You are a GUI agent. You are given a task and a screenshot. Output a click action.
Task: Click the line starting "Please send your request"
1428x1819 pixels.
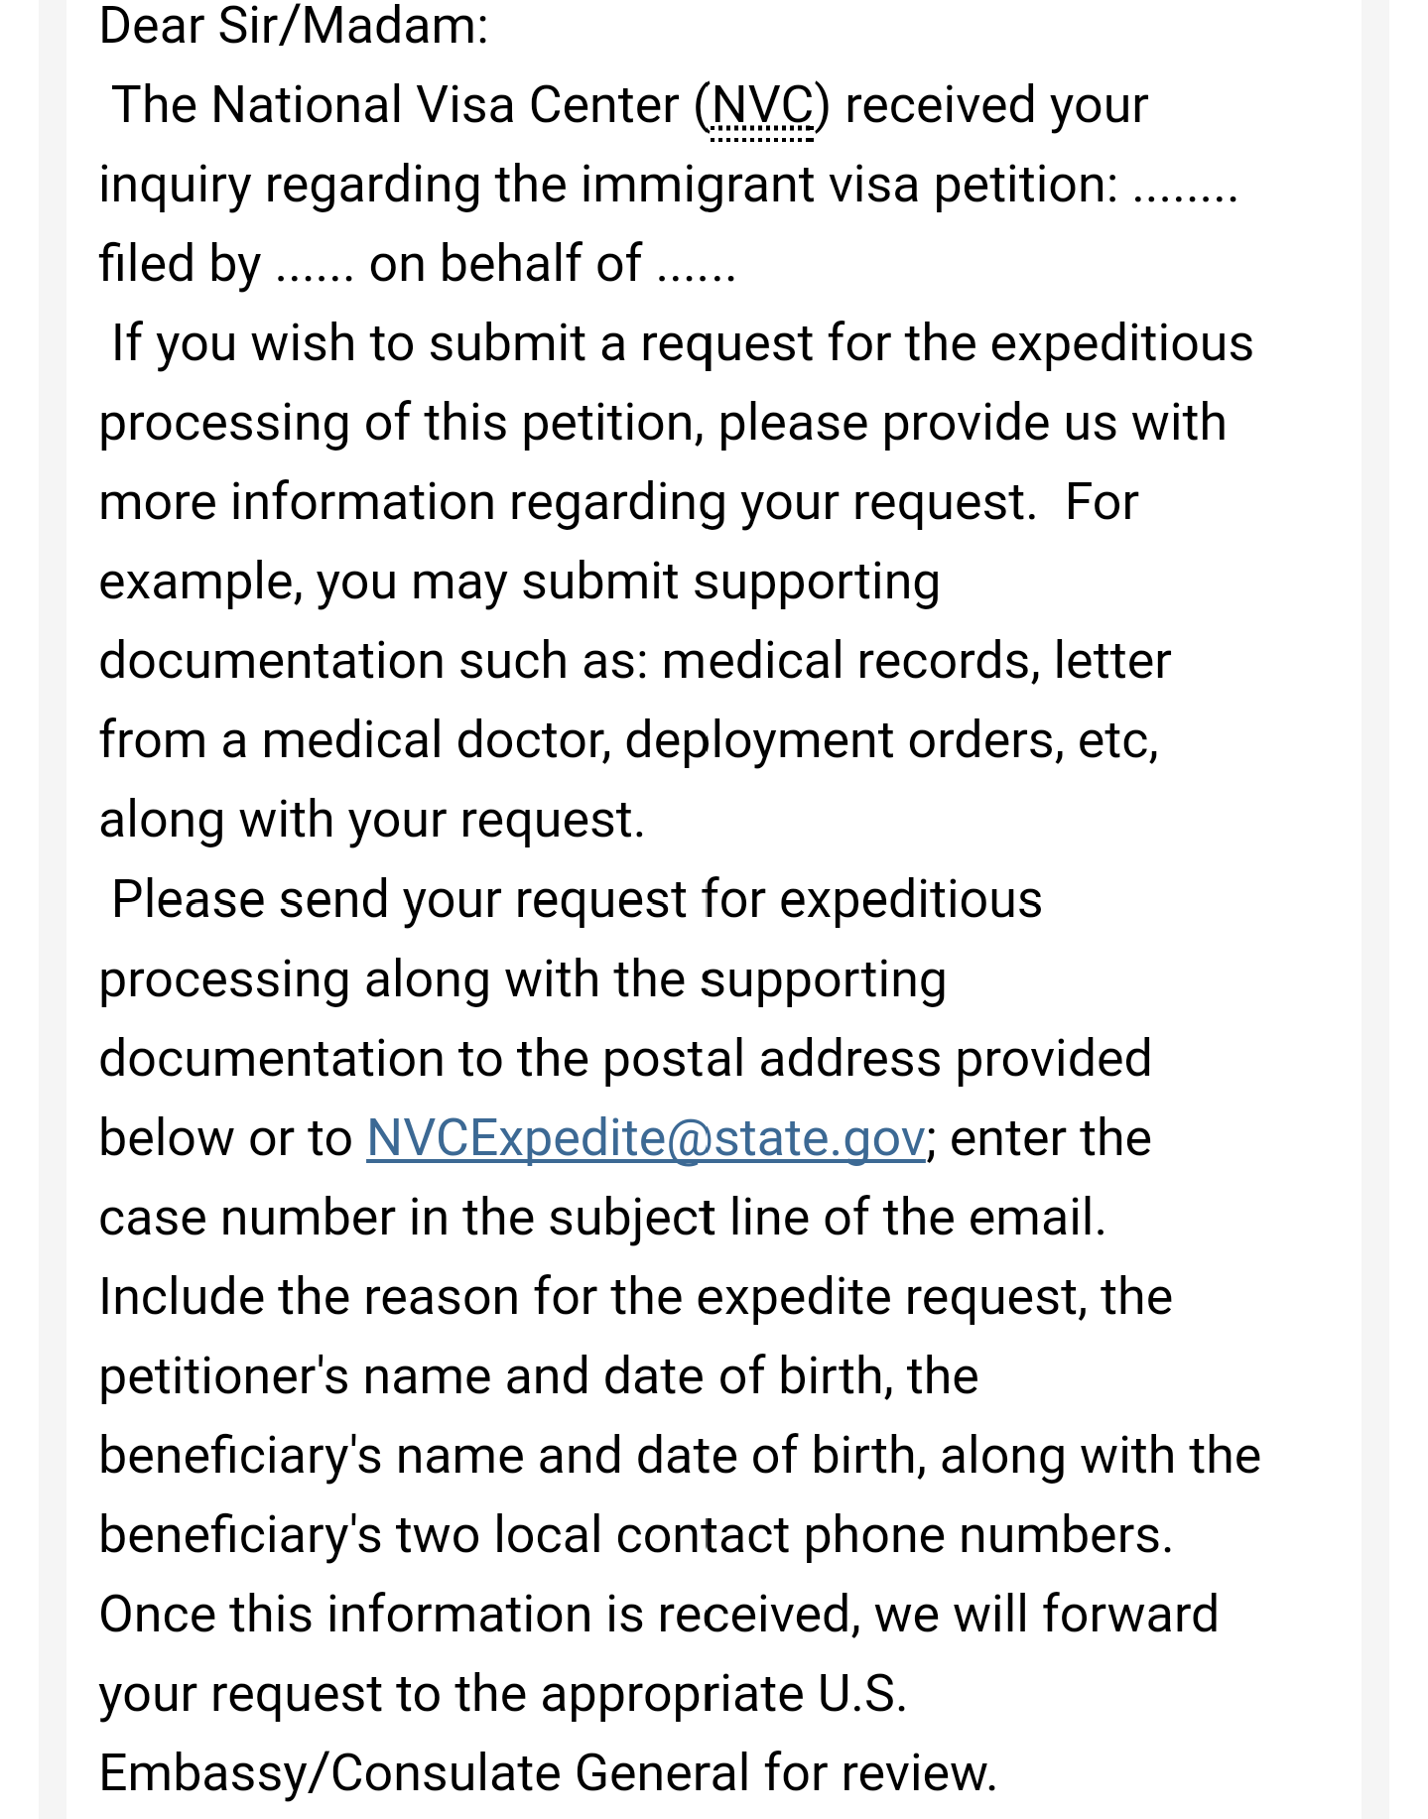point(577,900)
